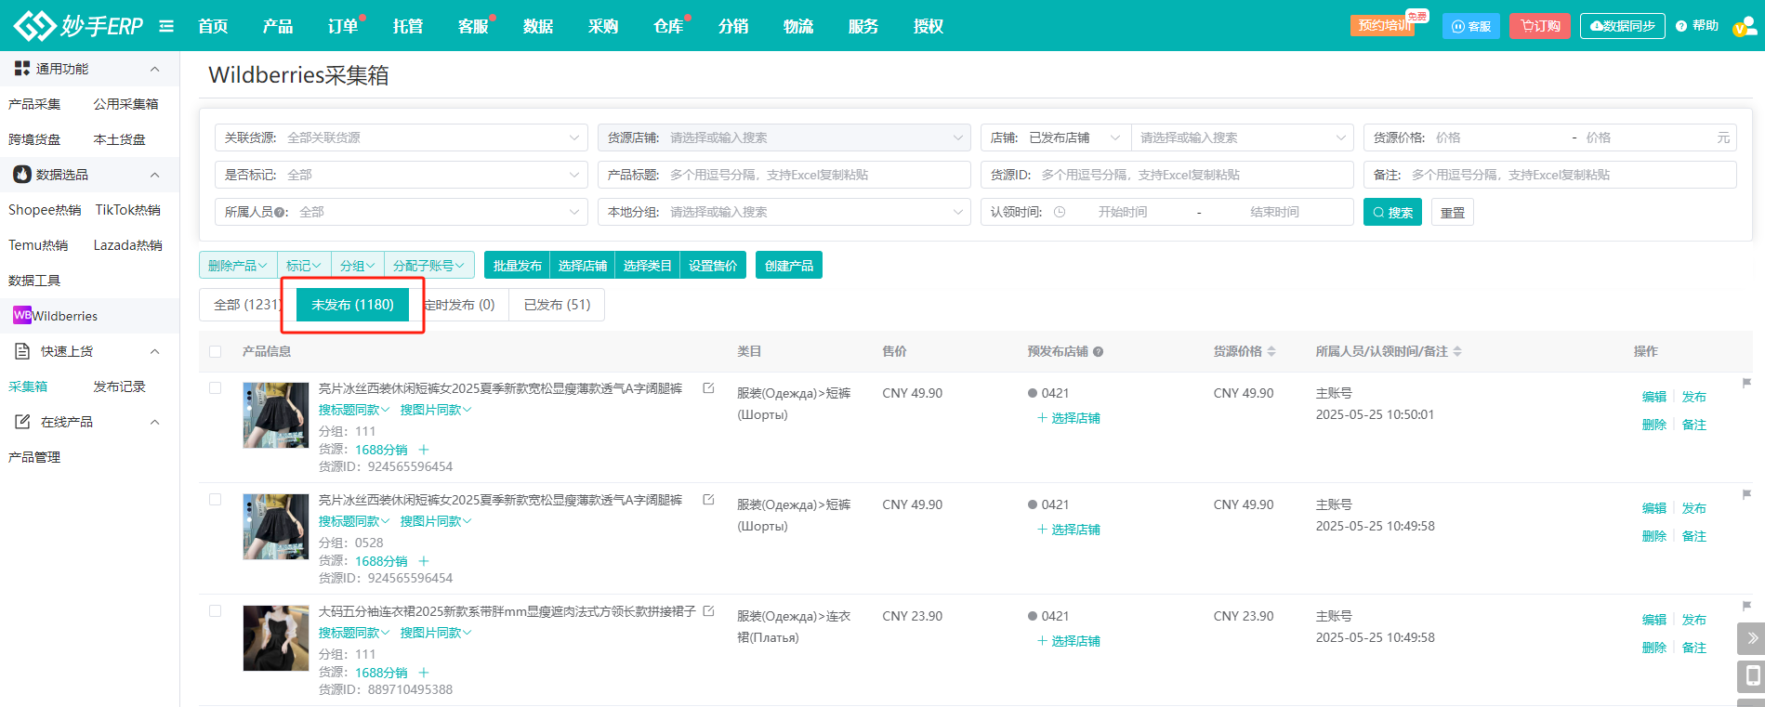Click 设置售价 button
This screenshot has width=1765, height=707.
pyautogui.click(x=713, y=266)
